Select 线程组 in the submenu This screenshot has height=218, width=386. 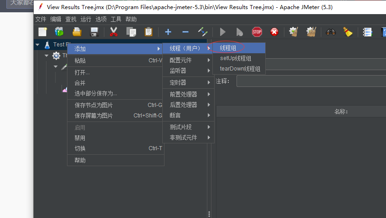tap(239, 48)
